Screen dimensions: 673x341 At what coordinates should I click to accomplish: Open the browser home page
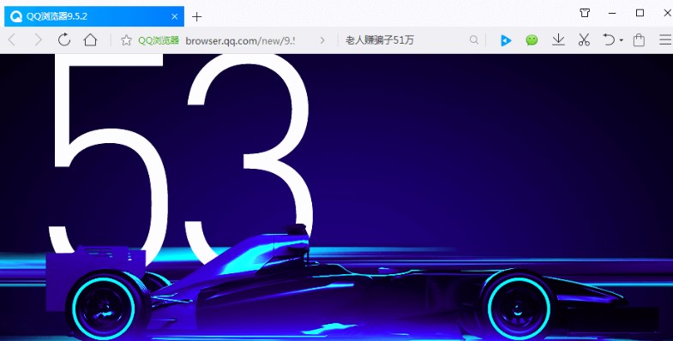[90, 40]
